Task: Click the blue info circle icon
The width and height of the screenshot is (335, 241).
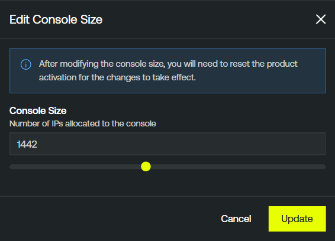Action: (26, 64)
